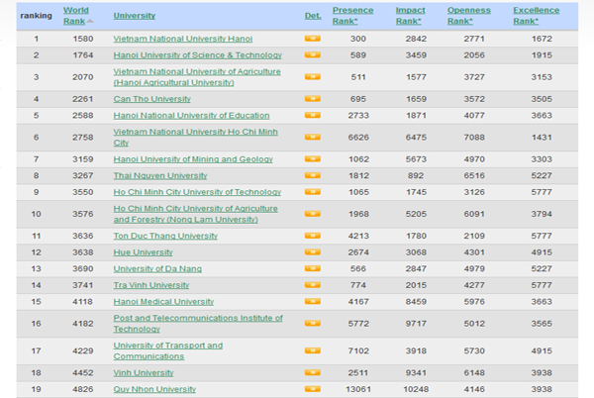
Task: Open details icon for Quy Nhon University
Action: tap(312, 390)
